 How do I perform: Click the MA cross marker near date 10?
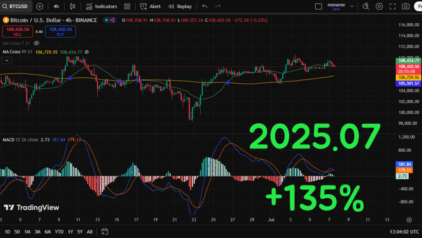coord(70,78)
